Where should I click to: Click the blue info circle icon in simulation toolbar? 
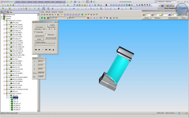click(x=107, y=18)
